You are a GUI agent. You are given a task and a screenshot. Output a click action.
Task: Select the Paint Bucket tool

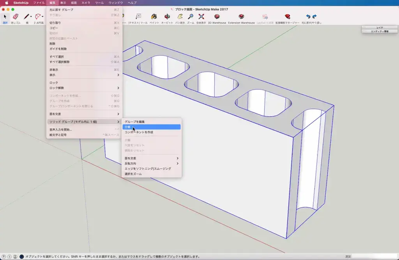pyautogui.click(x=154, y=17)
